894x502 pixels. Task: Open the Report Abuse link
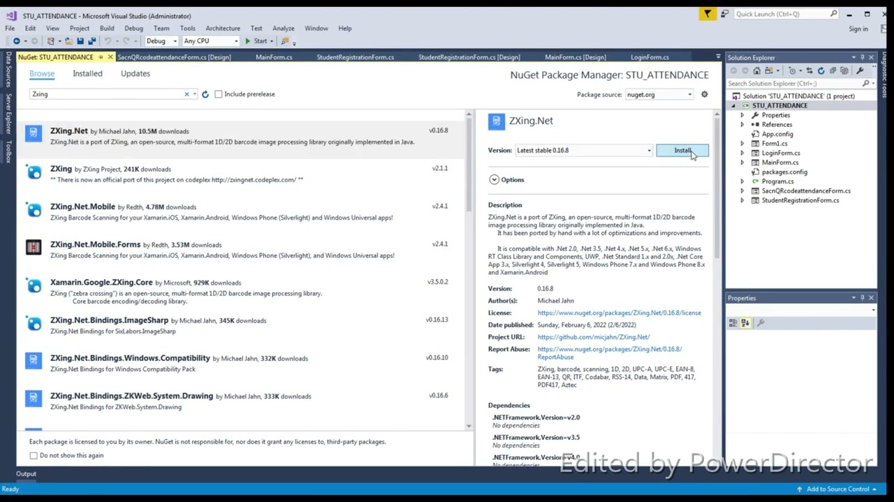pyautogui.click(x=610, y=353)
